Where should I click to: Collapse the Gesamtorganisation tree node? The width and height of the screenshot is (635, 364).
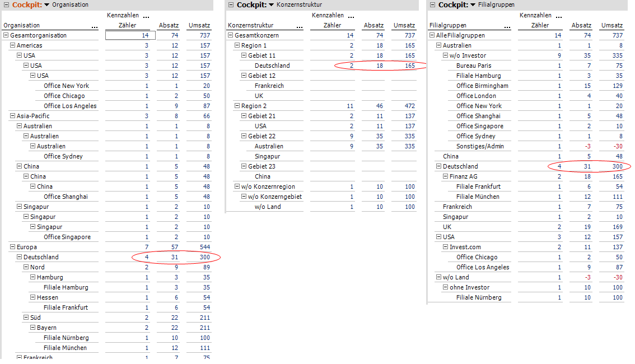(6, 35)
